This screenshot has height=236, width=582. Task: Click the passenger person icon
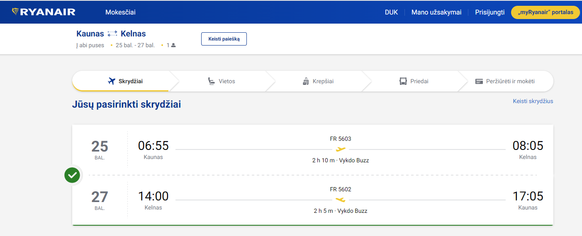(x=173, y=45)
